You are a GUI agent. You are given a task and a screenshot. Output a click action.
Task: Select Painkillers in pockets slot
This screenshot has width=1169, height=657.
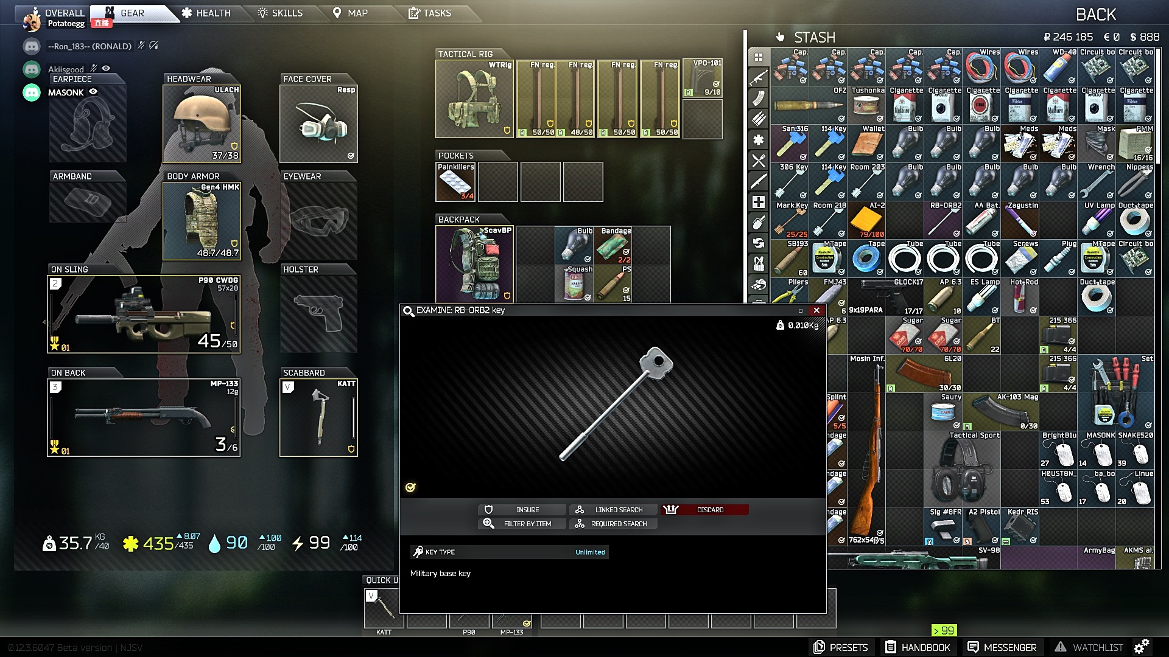coord(455,181)
